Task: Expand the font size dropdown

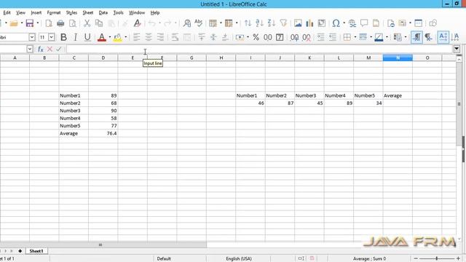Action: [52, 37]
